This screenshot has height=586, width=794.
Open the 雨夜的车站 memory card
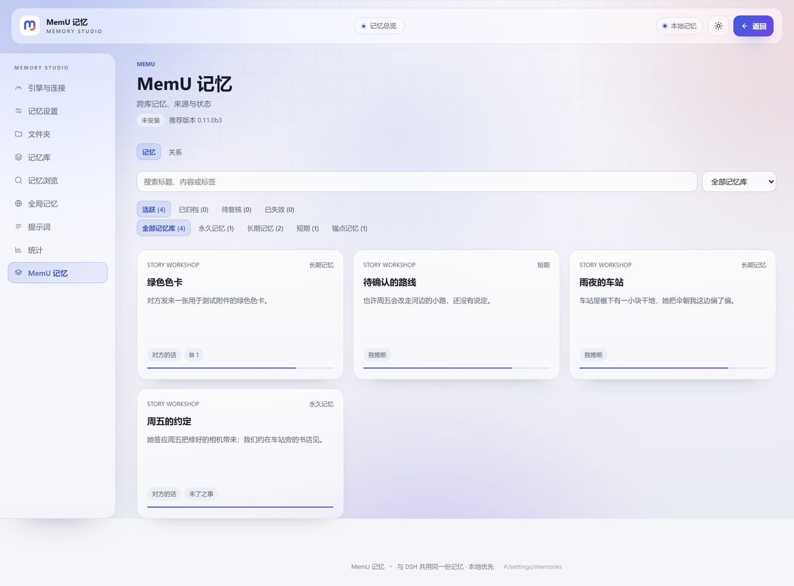pyautogui.click(x=672, y=314)
